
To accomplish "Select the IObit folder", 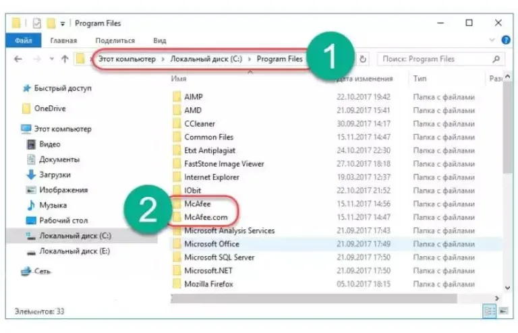I will pyautogui.click(x=193, y=190).
